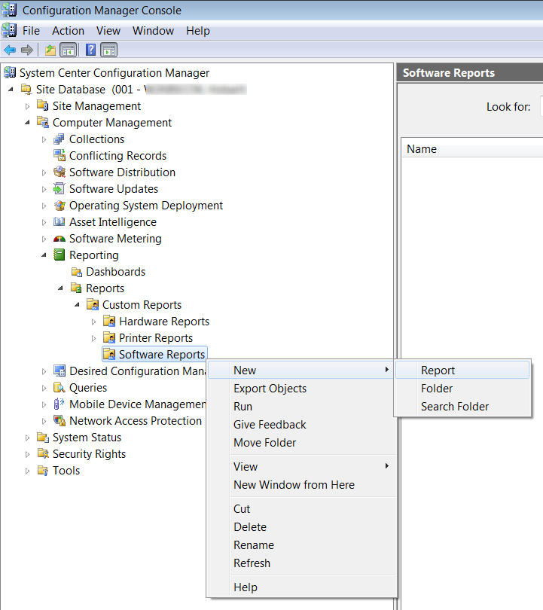
Task: Click the Printer Reports folder icon
Action: click(109, 337)
